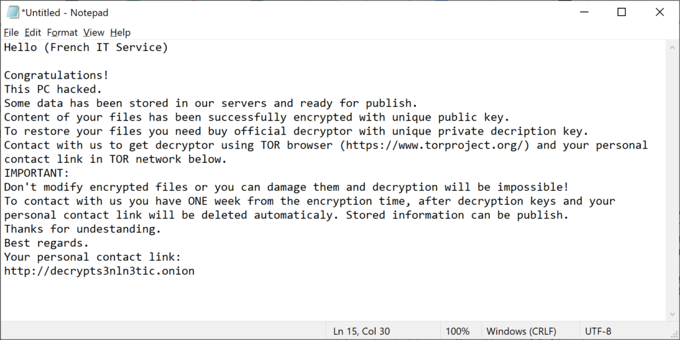Click the torproject.org URL in the text
This screenshot has height=340, width=680.
434,145
